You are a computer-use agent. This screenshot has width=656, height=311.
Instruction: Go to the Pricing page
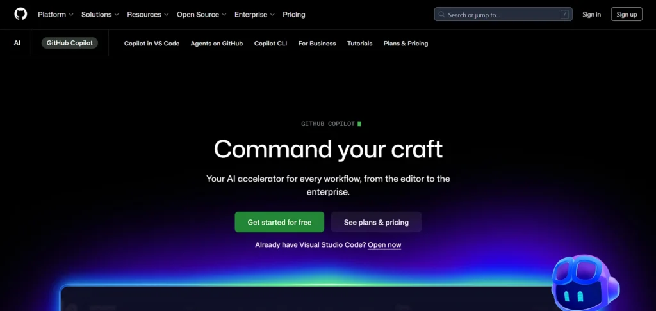pyautogui.click(x=294, y=14)
